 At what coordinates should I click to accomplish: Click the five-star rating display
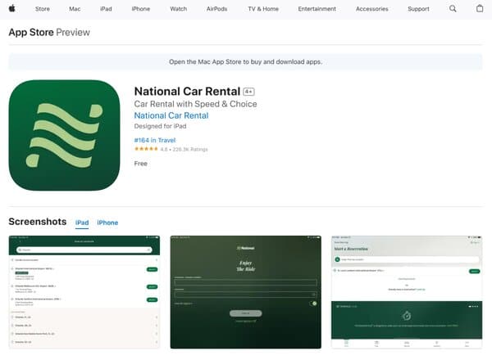tap(146, 149)
